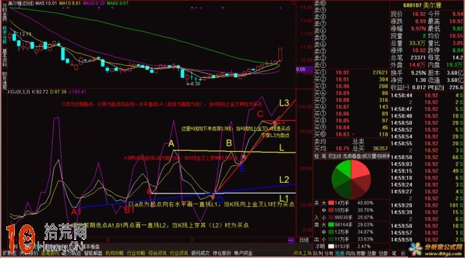Click the 14:58:44 tick row
The height and width of the screenshot is (258, 465).
pos(427,95)
